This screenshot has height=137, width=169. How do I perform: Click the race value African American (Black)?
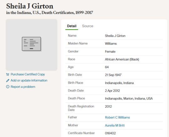pos(122,59)
